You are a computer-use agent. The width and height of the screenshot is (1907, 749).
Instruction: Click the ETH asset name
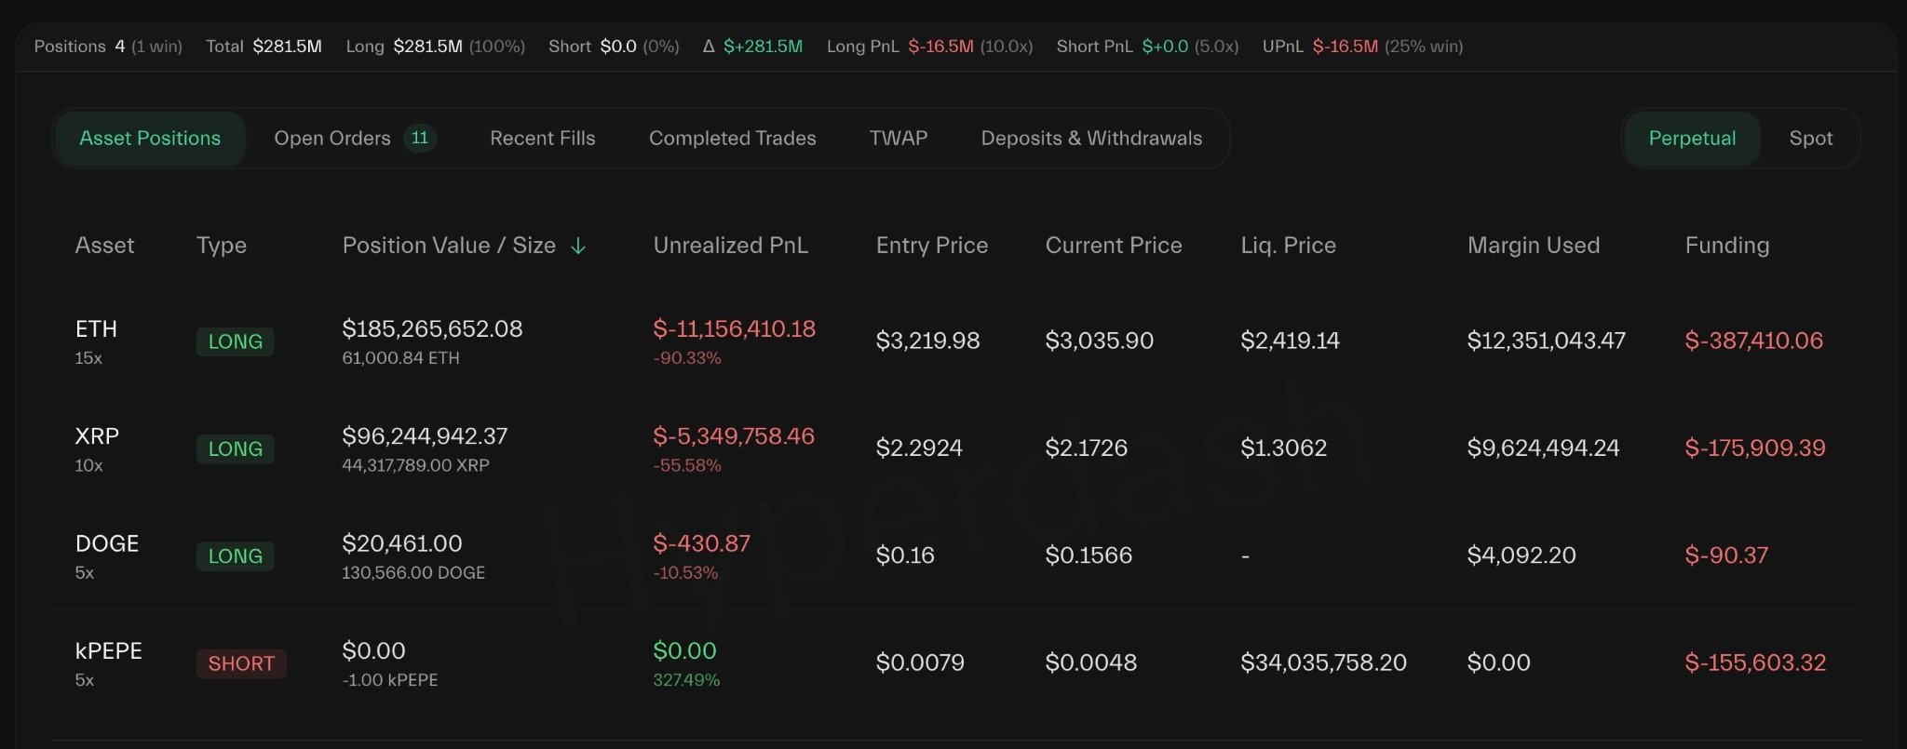coord(96,328)
